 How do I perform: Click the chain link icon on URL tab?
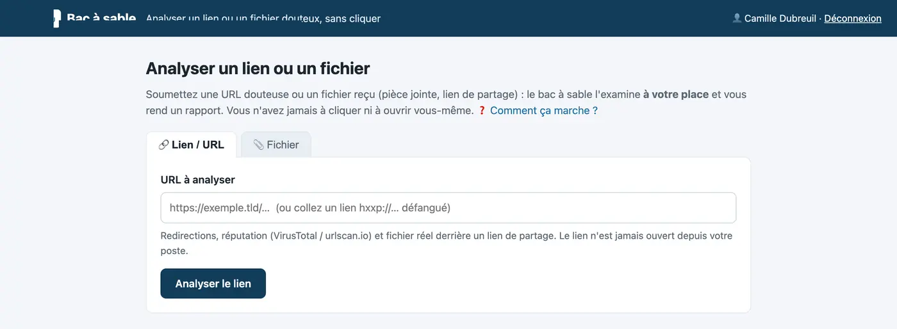click(x=163, y=145)
